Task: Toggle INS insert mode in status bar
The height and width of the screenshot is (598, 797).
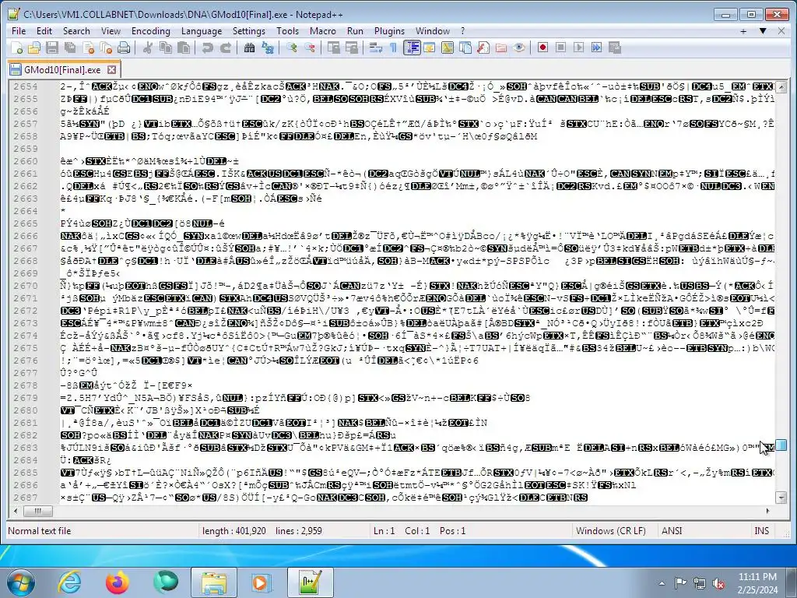Action: point(761,531)
